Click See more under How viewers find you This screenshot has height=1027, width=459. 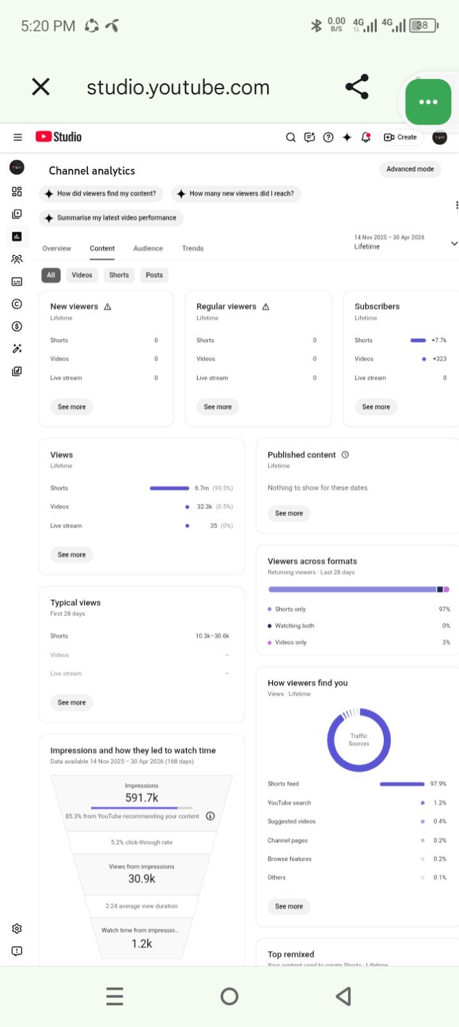pos(289,906)
